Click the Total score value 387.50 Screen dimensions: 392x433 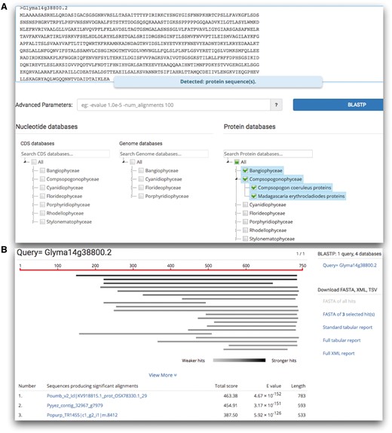(231, 415)
